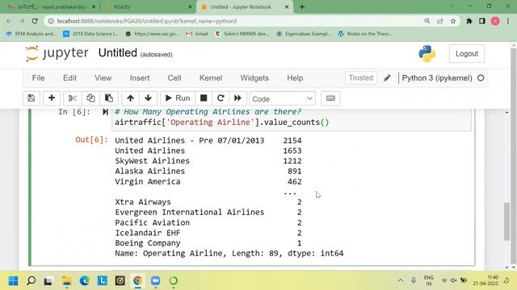Click the notebook vertical scrollbar thumb
Viewport: 517px width, 290px height.
[506, 222]
